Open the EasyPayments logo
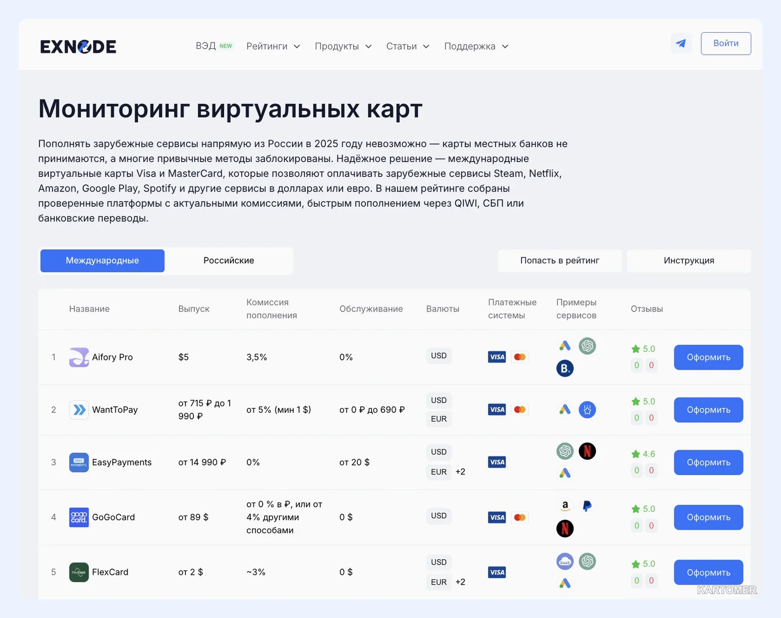Screen dimensions: 781x618 pos(79,462)
